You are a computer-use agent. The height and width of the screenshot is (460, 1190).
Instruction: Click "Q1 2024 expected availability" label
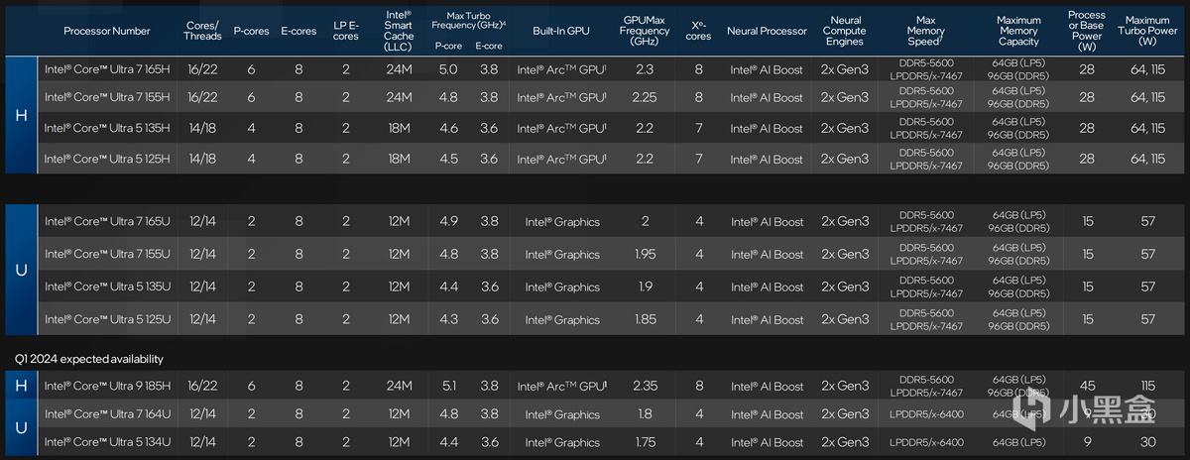(x=89, y=359)
